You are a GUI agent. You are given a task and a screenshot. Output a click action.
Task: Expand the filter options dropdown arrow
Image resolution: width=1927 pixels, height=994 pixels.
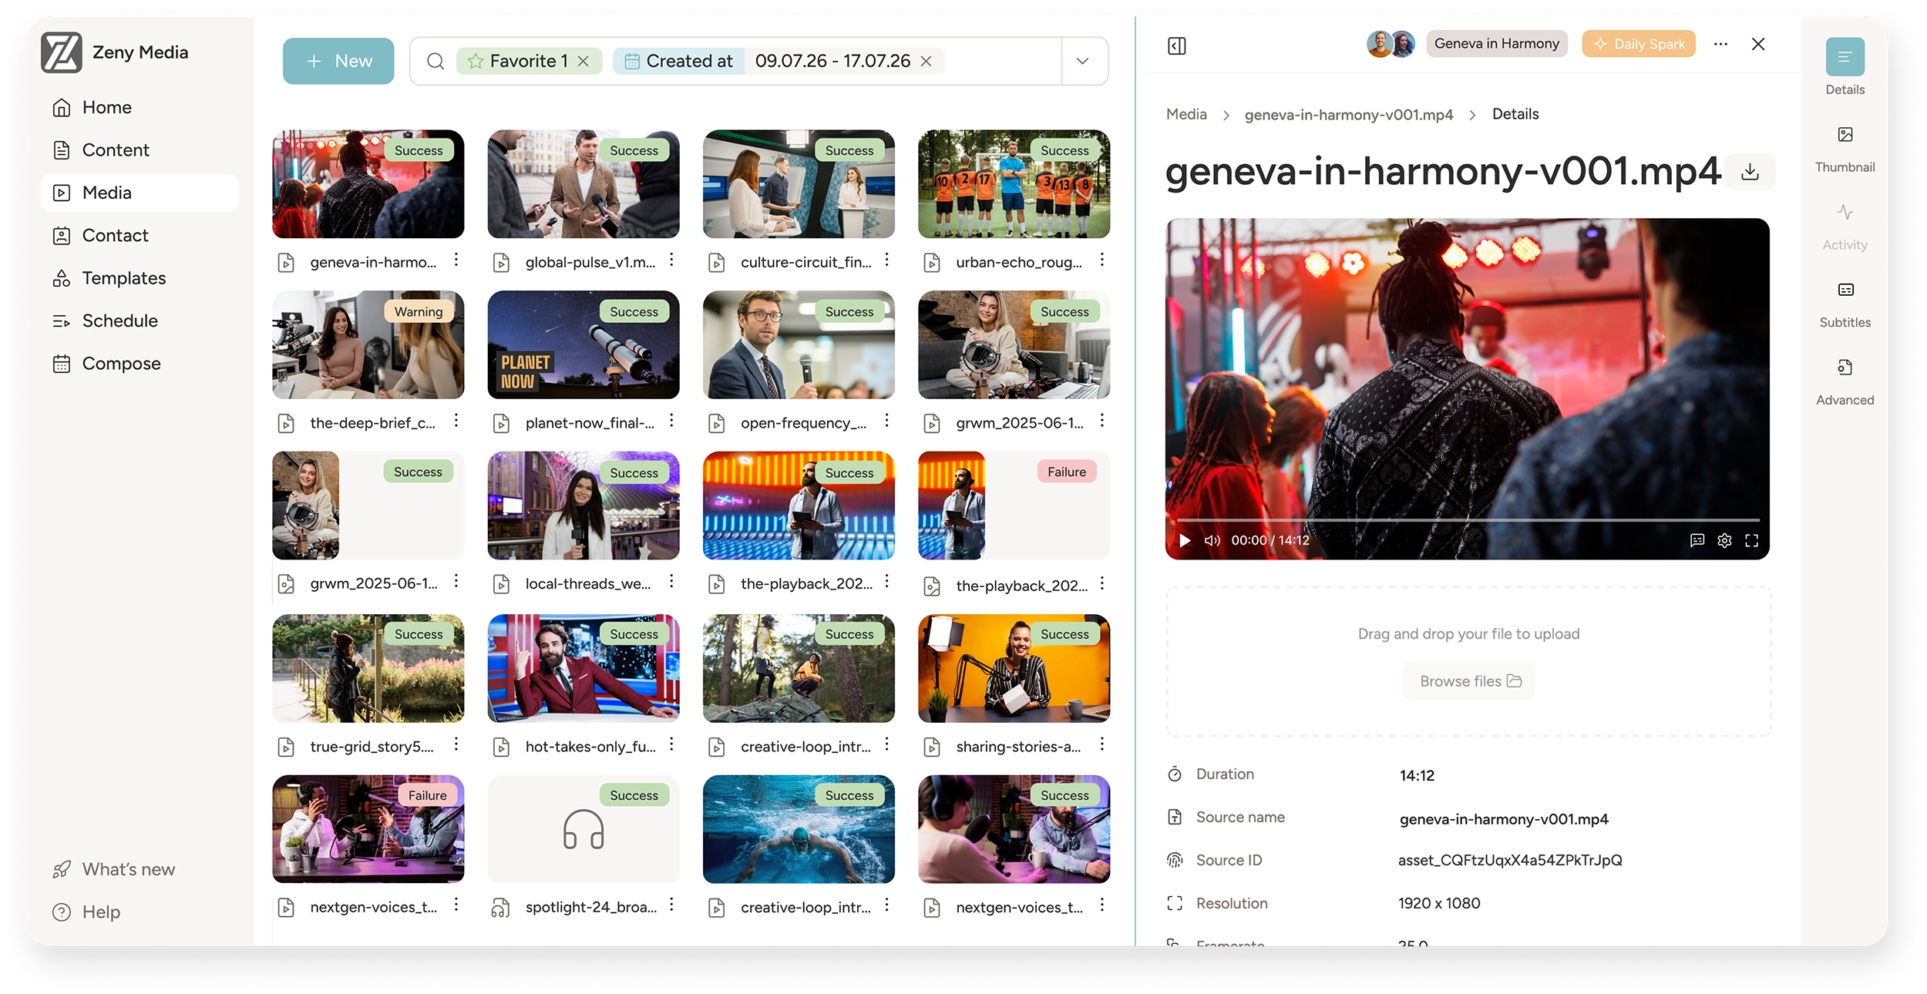1083,61
